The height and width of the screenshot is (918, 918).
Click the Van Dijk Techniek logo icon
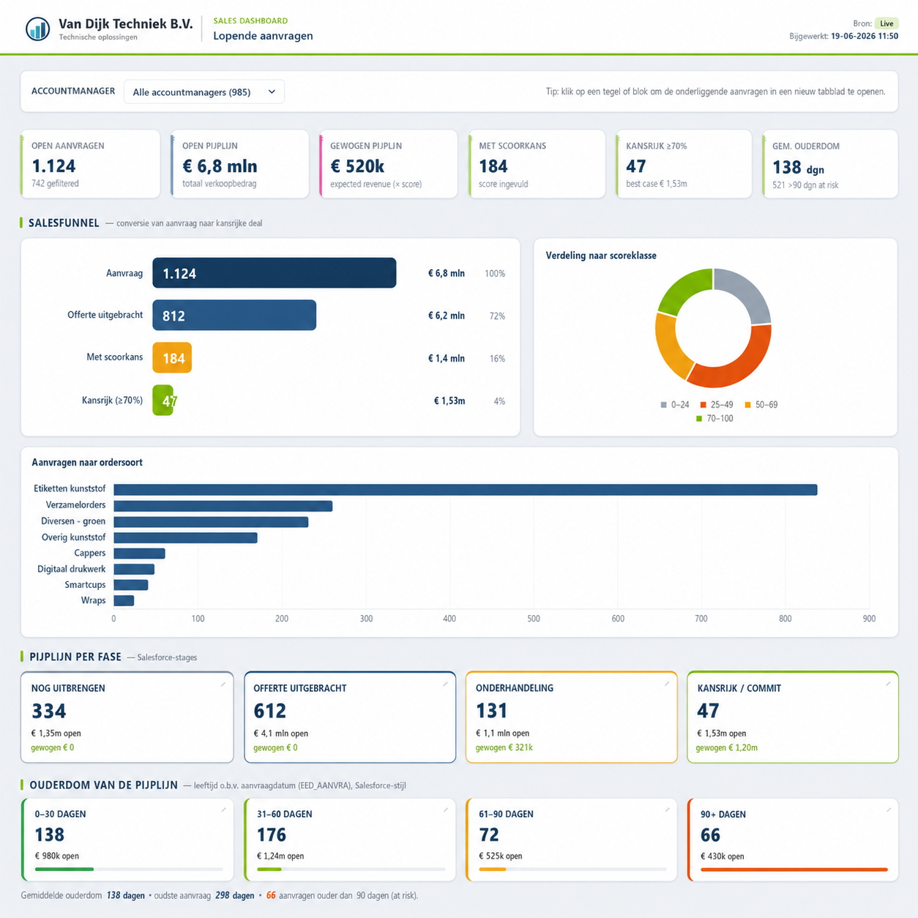(37, 29)
